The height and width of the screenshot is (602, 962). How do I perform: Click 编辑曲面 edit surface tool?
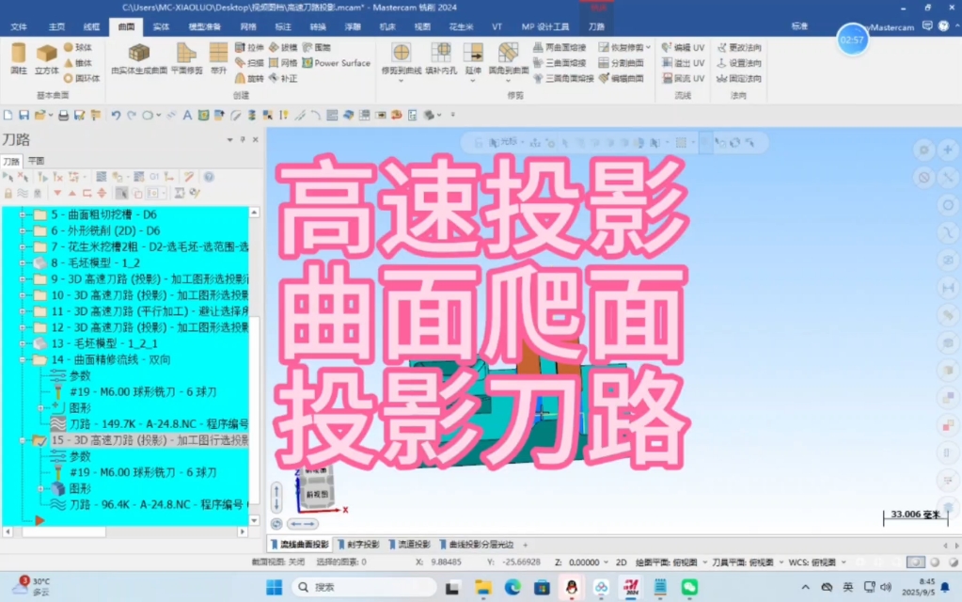[621, 78]
